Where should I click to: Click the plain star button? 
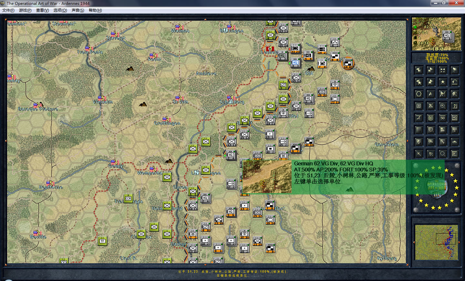pos(443,82)
